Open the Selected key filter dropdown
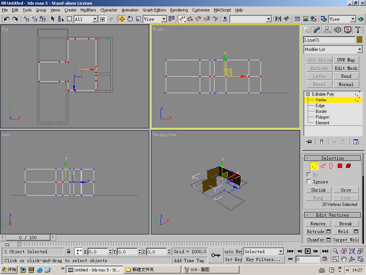366x275 pixels. point(281,251)
